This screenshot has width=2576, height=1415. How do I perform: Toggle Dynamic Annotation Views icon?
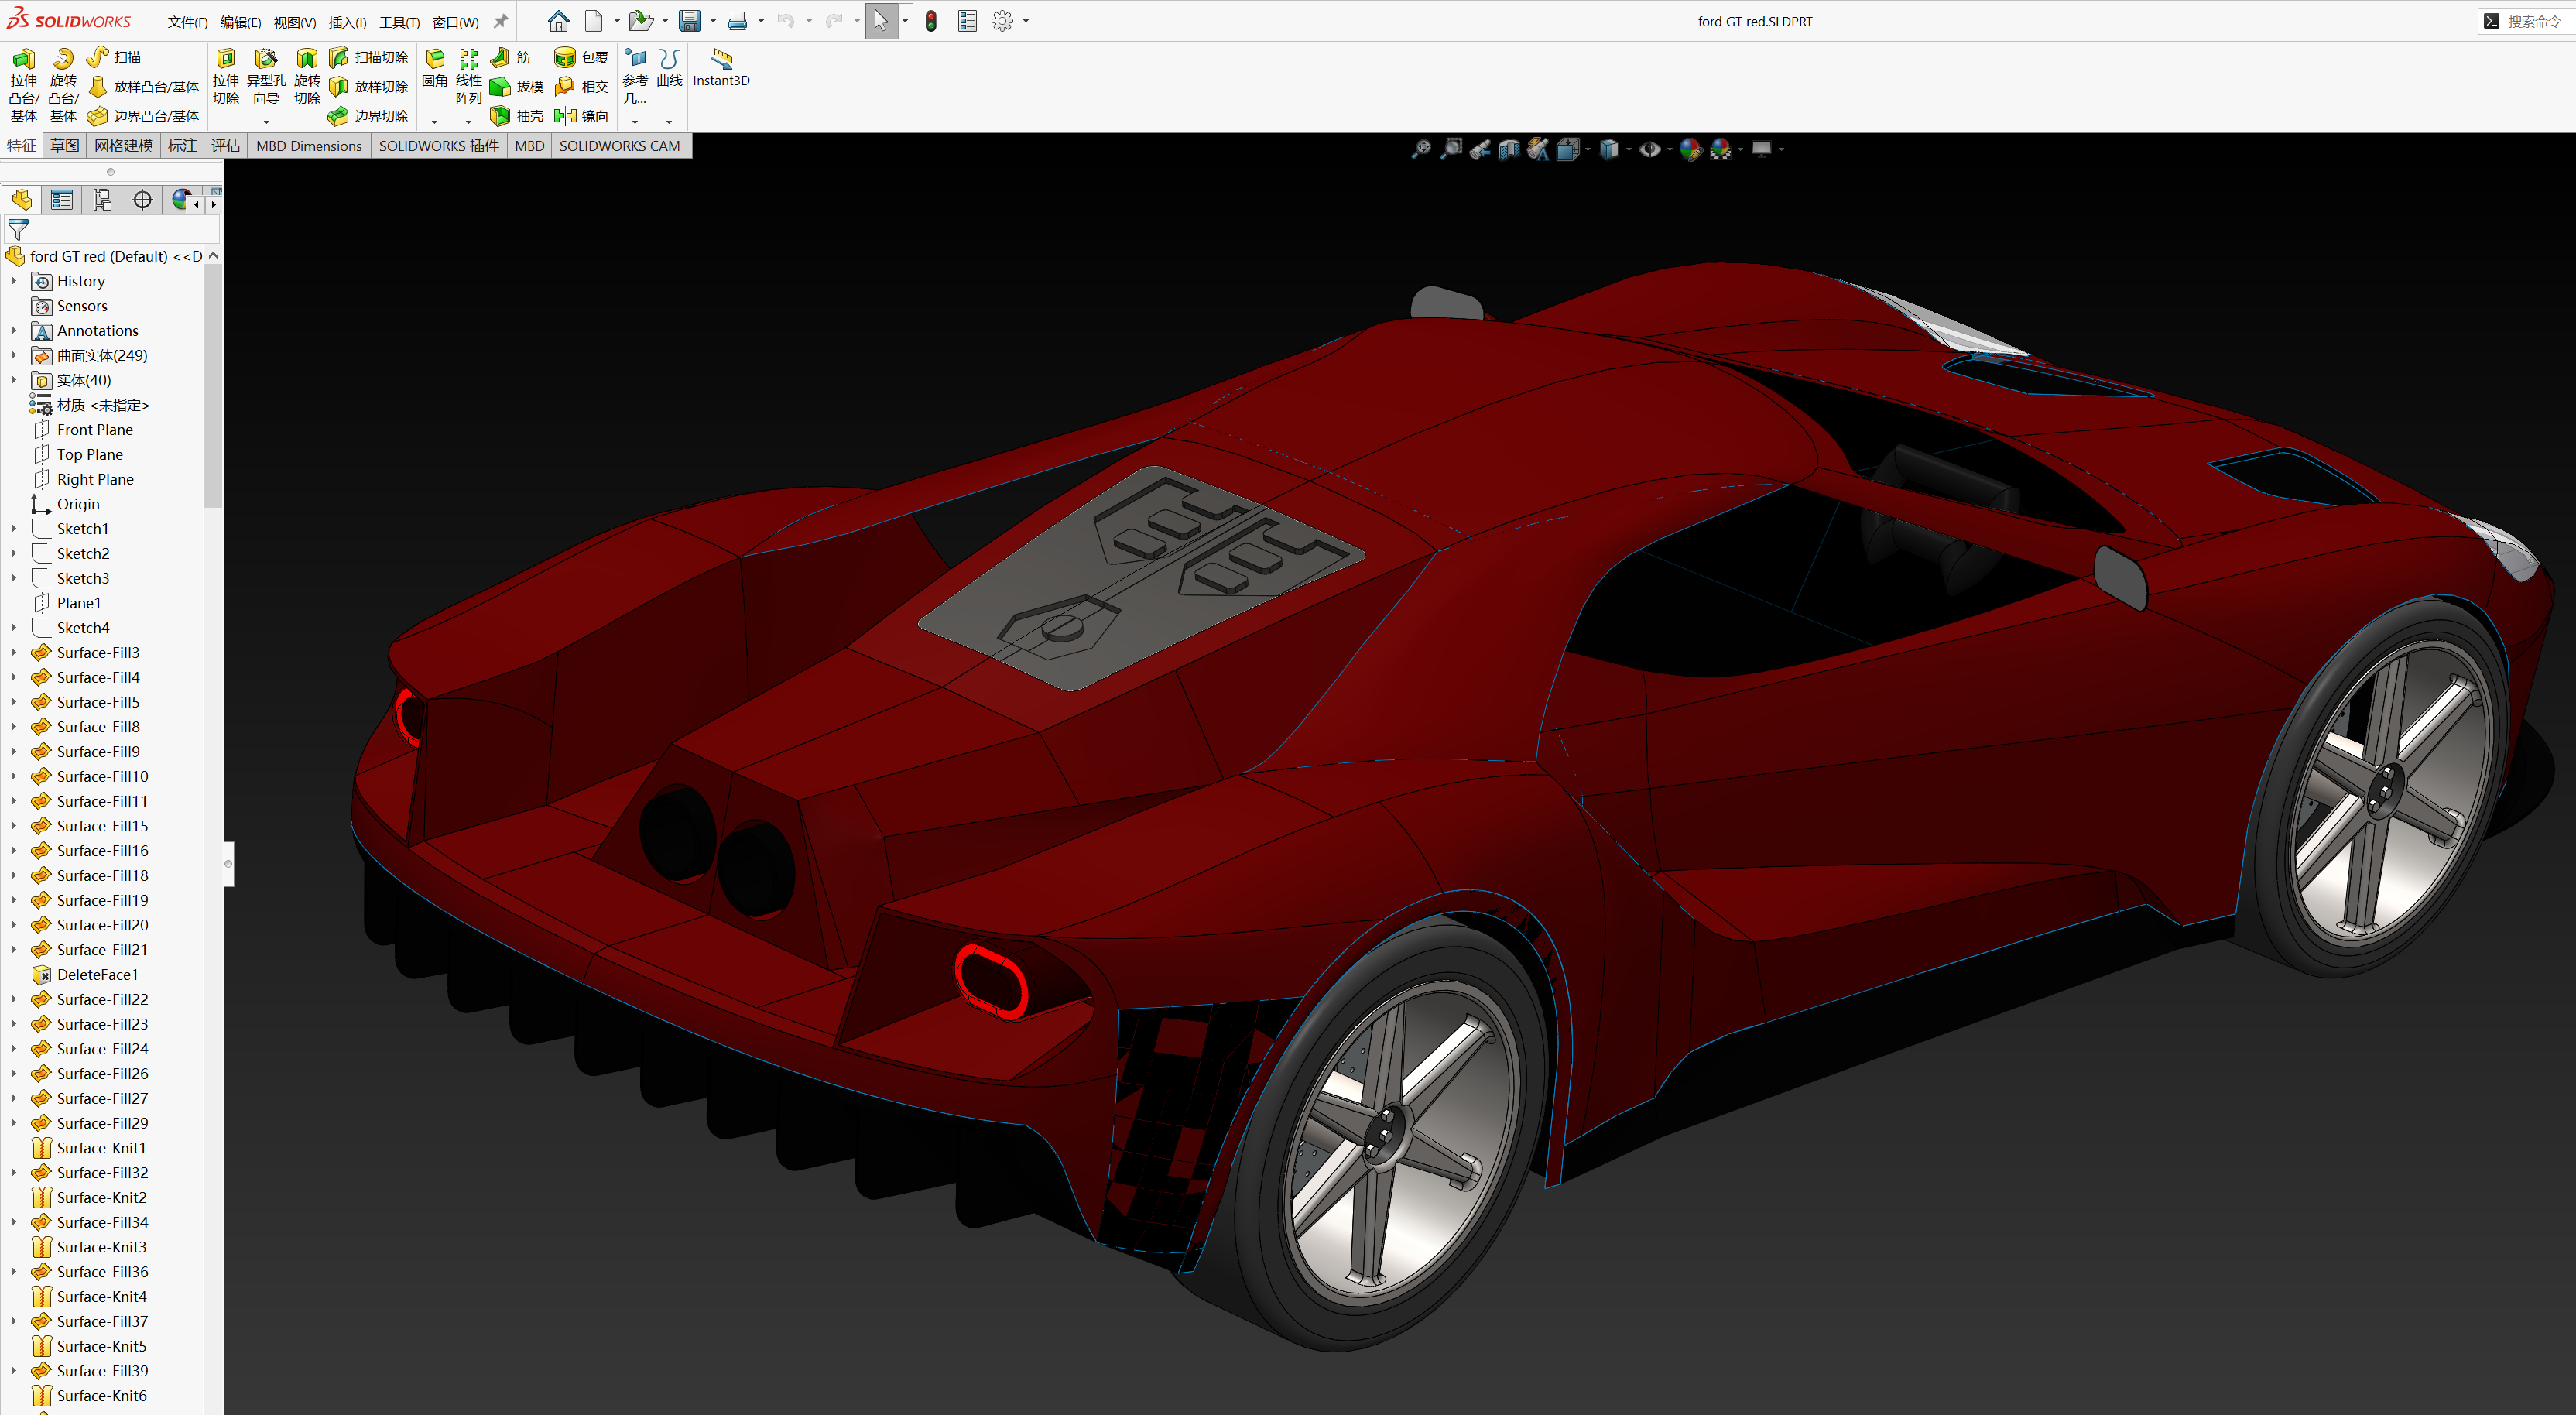[1538, 149]
